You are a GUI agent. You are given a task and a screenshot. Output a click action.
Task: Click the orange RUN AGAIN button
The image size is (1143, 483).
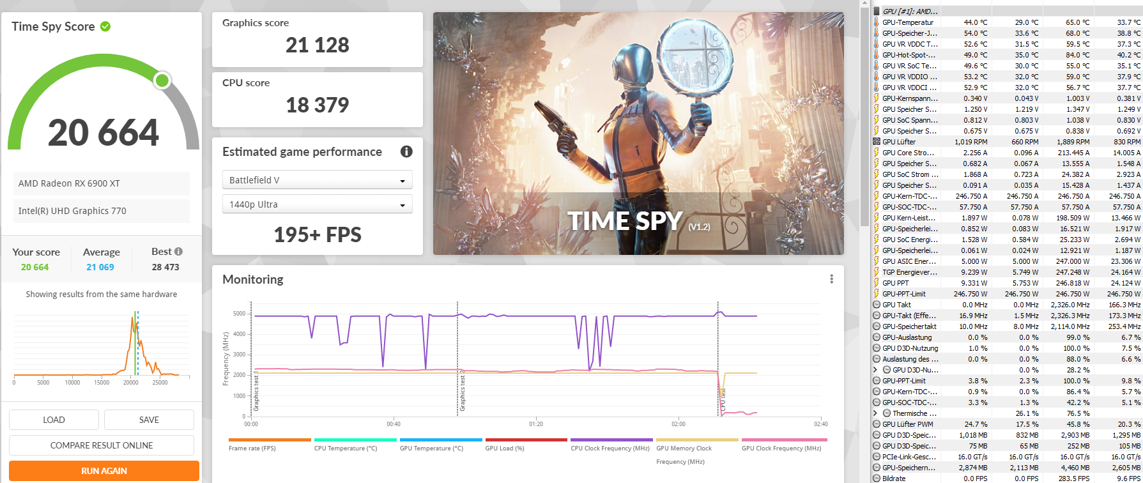[x=104, y=471]
